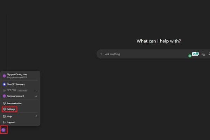Click the Ask anything input field

point(140,54)
